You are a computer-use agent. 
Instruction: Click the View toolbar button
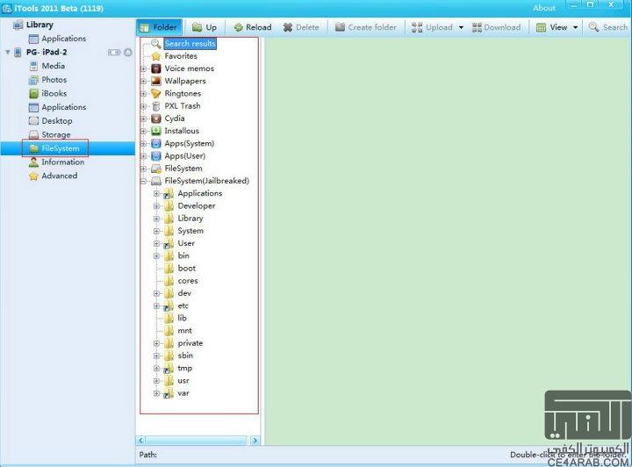point(552,27)
